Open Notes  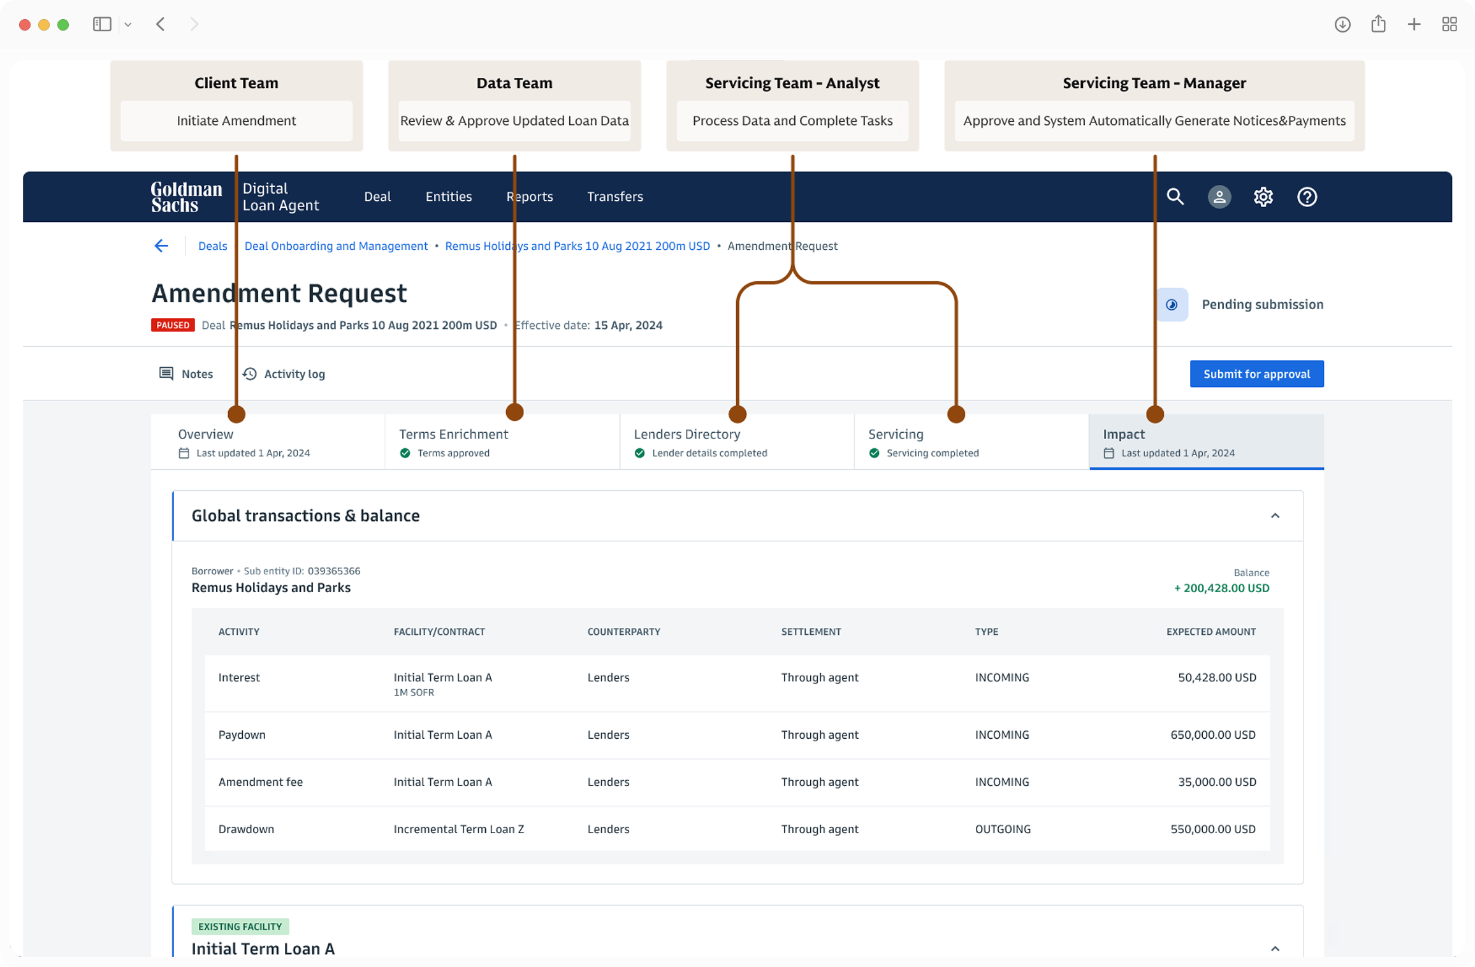coord(186,374)
